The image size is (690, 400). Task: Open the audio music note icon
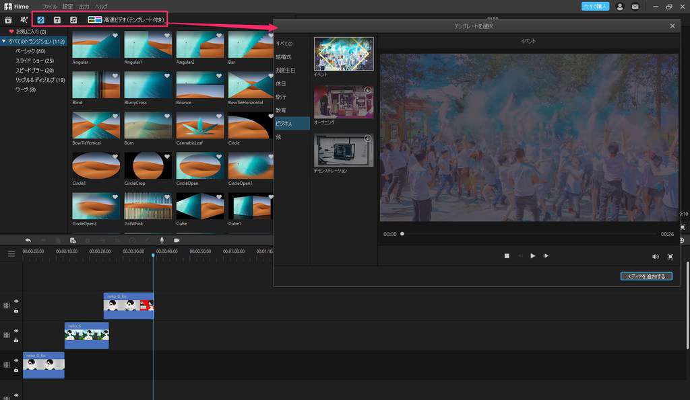(x=73, y=19)
